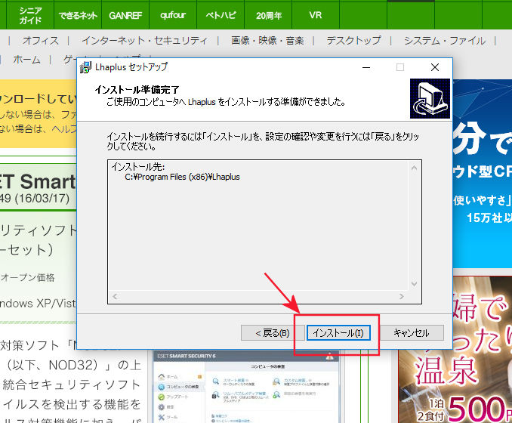Minimize the Lhaplus setup window
This screenshot has height=423, width=512.
tap(366, 68)
